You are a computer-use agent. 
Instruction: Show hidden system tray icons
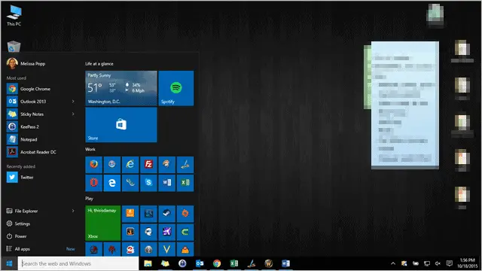(x=393, y=263)
